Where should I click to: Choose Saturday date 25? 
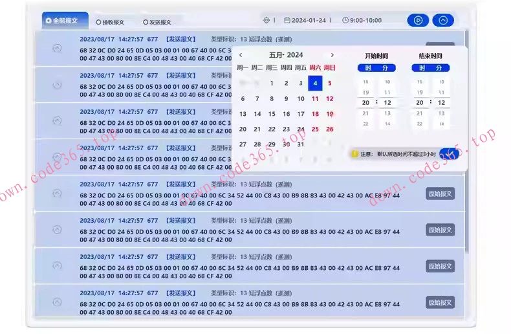(x=315, y=129)
